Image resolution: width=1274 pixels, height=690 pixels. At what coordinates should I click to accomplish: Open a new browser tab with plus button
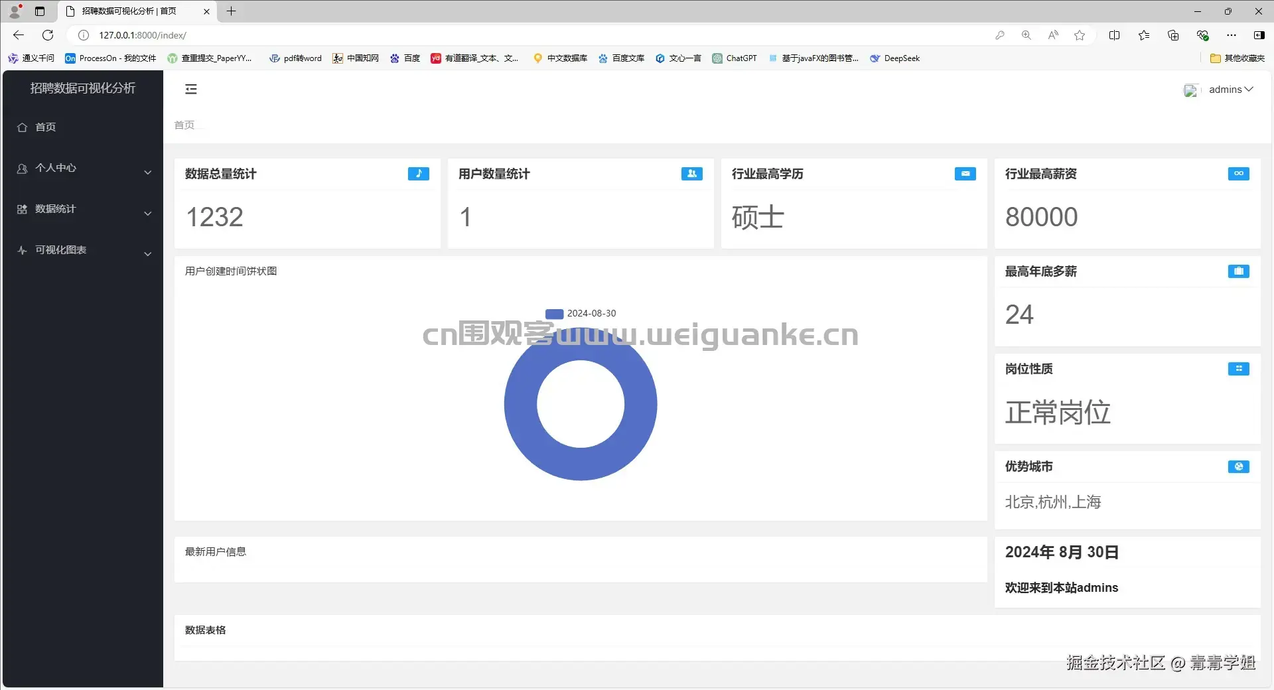point(231,11)
